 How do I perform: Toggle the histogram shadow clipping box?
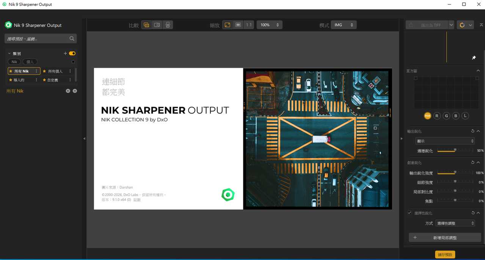pos(416,78)
